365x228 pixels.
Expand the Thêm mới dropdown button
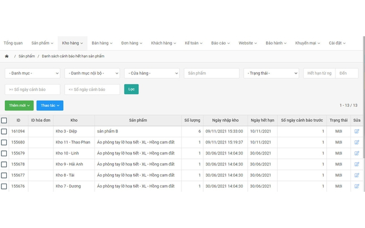(19, 105)
